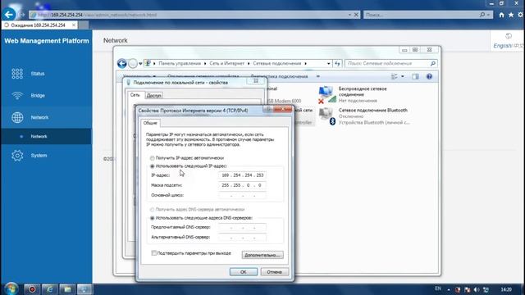
Task: Open view options dropdown arrow
Action: coord(403,76)
